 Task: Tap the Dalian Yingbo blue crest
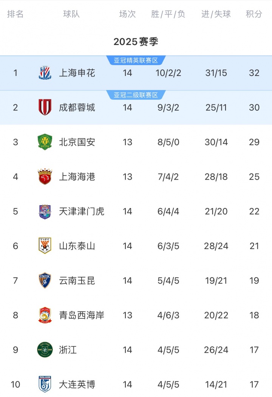point(45,384)
